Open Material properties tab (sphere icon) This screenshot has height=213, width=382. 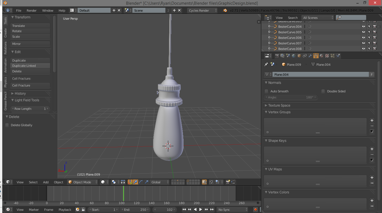[321, 56]
